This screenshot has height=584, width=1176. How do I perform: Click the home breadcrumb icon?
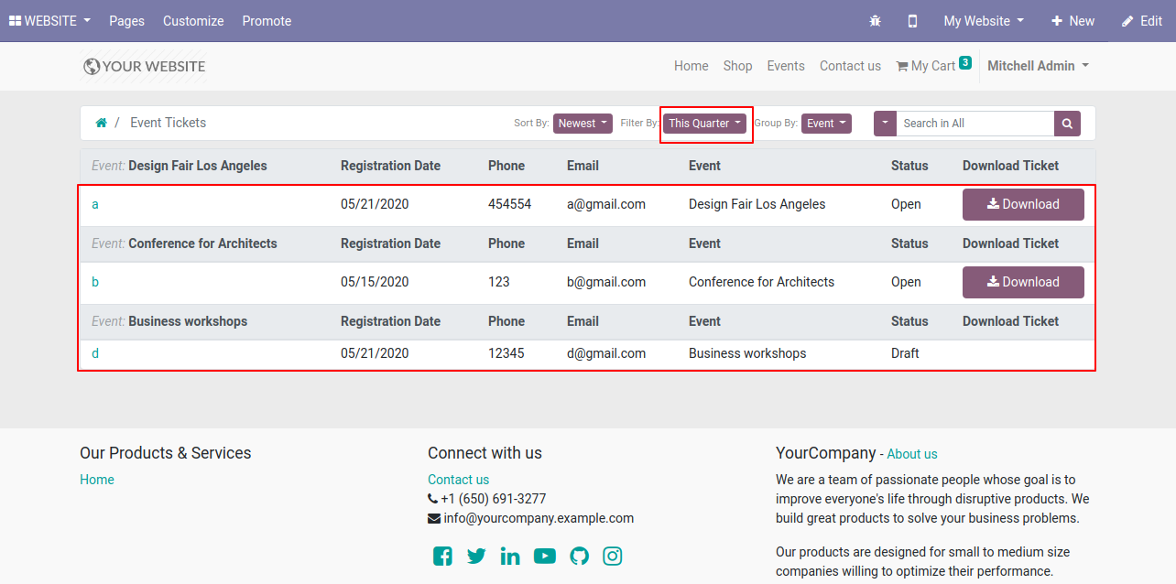pos(102,123)
